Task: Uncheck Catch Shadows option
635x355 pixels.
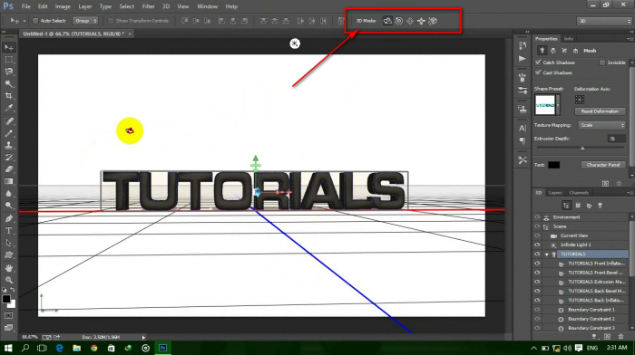Action: pyautogui.click(x=538, y=62)
